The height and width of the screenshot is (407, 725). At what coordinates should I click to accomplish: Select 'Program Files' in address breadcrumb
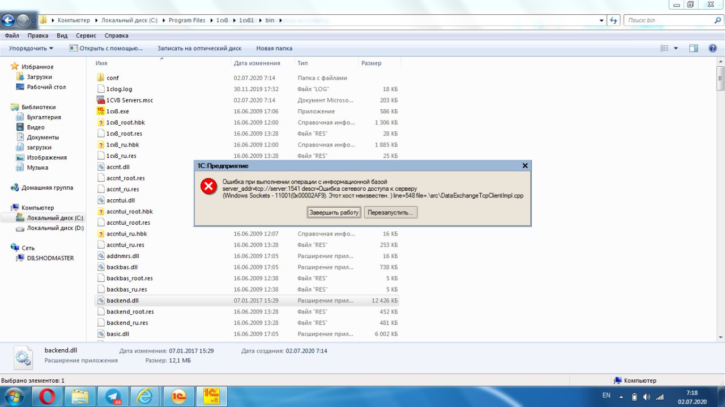187,20
